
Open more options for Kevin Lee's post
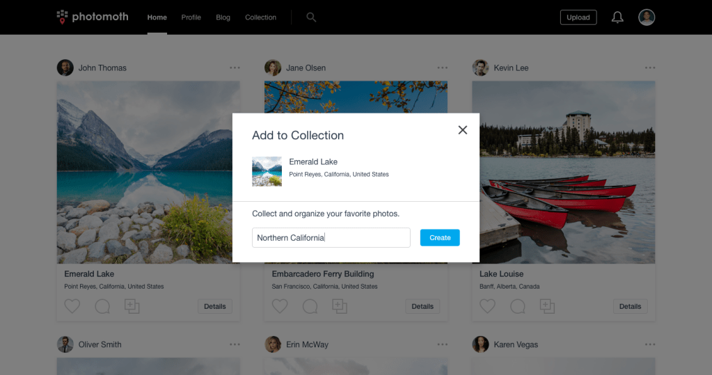coord(650,67)
